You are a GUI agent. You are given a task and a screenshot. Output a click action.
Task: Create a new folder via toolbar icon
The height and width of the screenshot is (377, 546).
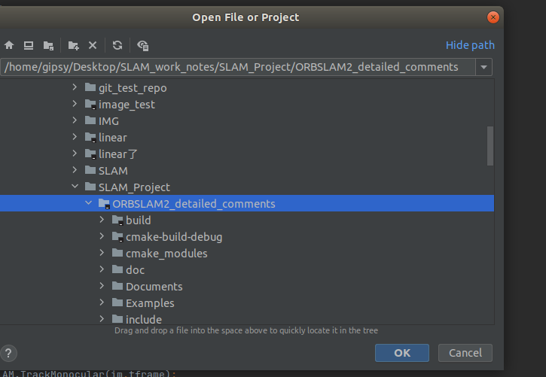74,45
